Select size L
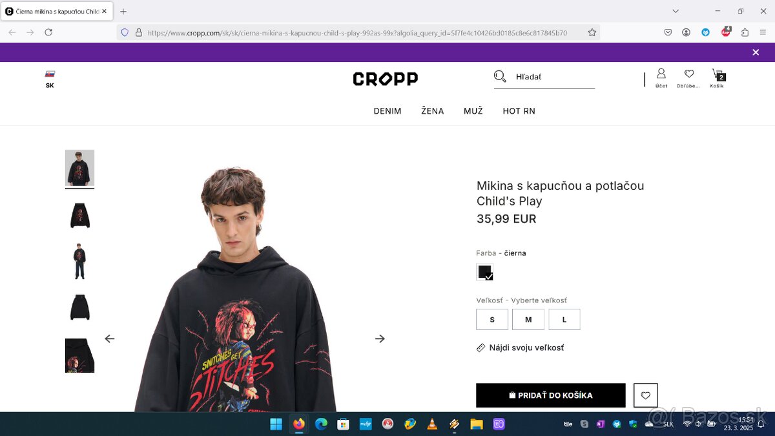 (x=564, y=320)
